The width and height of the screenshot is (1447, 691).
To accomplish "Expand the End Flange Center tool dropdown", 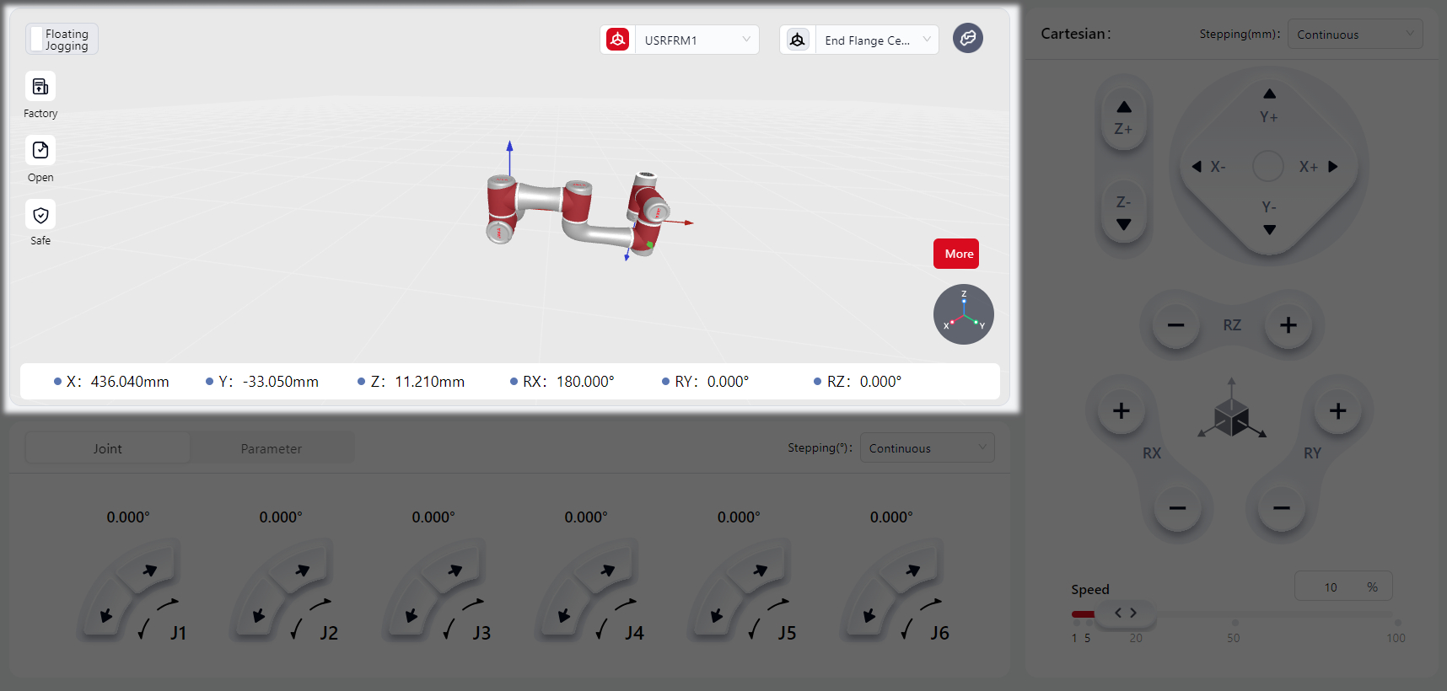I will [x=875, y=40].
